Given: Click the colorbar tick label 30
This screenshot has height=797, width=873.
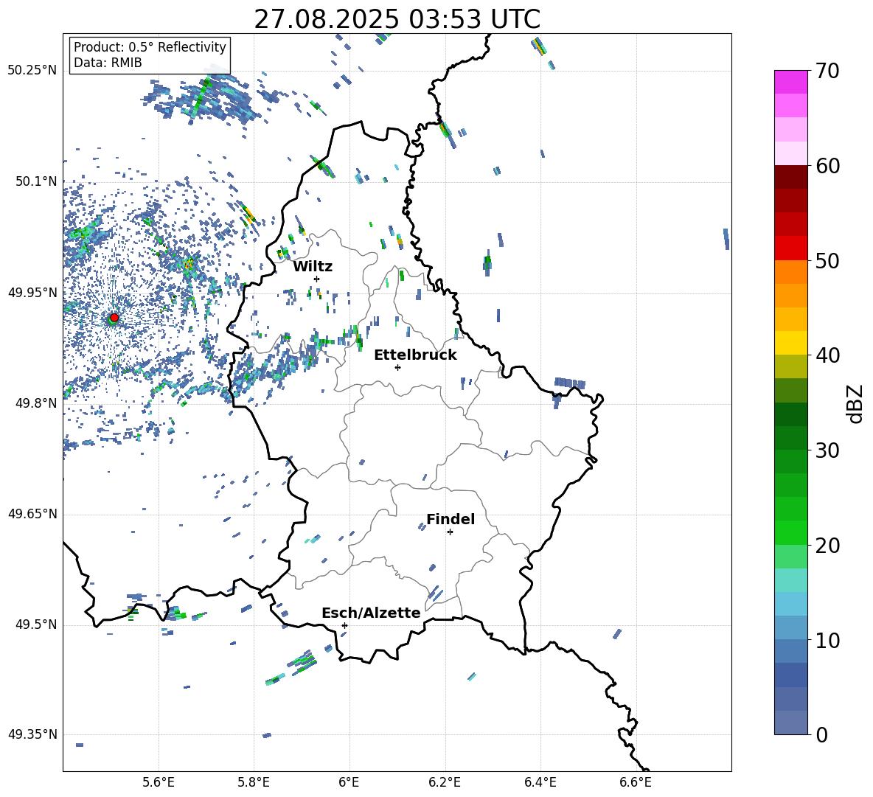Looking at the screenshot, I should pyautogui.click(x=828, y=450).
